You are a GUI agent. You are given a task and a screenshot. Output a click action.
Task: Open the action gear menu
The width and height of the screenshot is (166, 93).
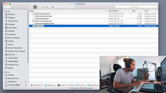[54, 7]
